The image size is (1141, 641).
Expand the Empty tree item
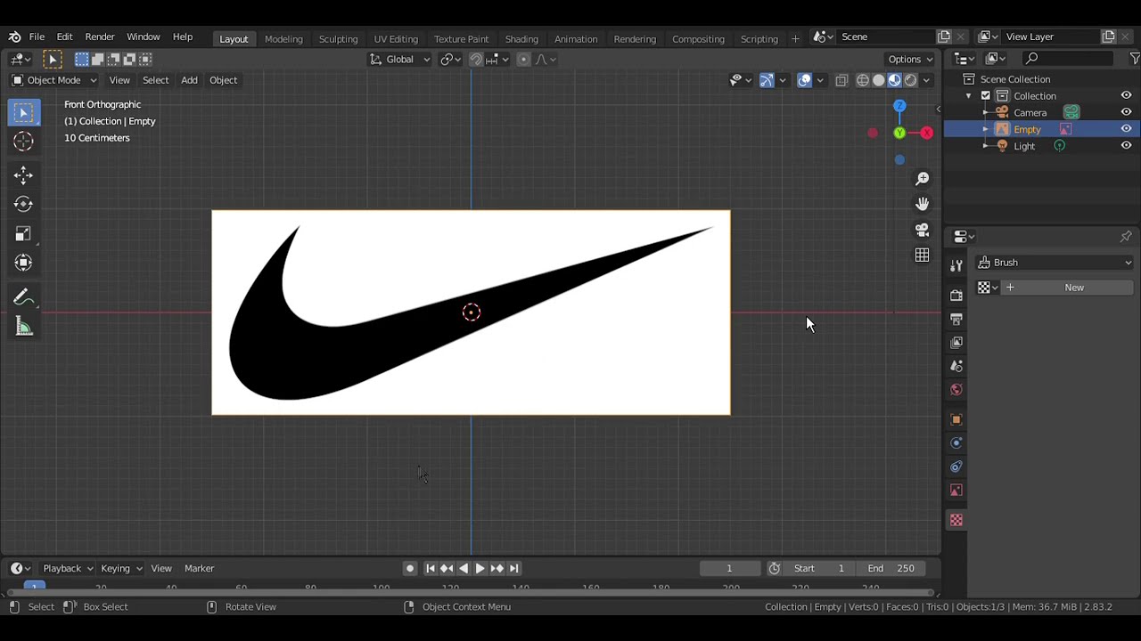(x=985, y=129)
